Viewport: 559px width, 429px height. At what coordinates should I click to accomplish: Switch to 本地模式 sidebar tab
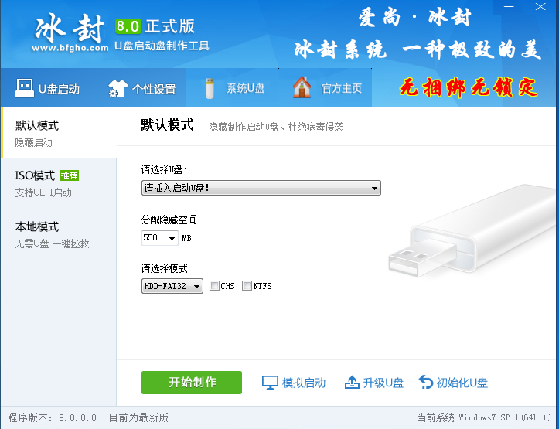tap(59, 235)
